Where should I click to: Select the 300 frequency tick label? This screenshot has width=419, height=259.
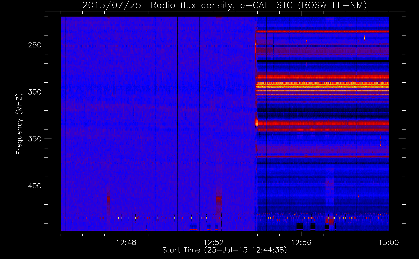pyautogui.click(x=35, y=92)
